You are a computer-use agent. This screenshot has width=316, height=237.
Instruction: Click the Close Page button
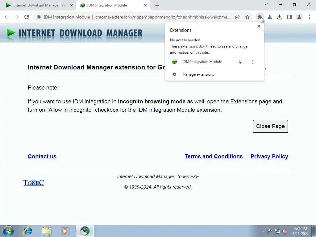pos(270,126)
